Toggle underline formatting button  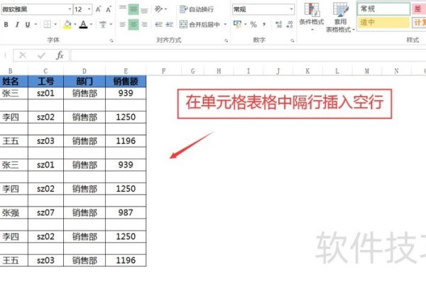coord(28,25)
